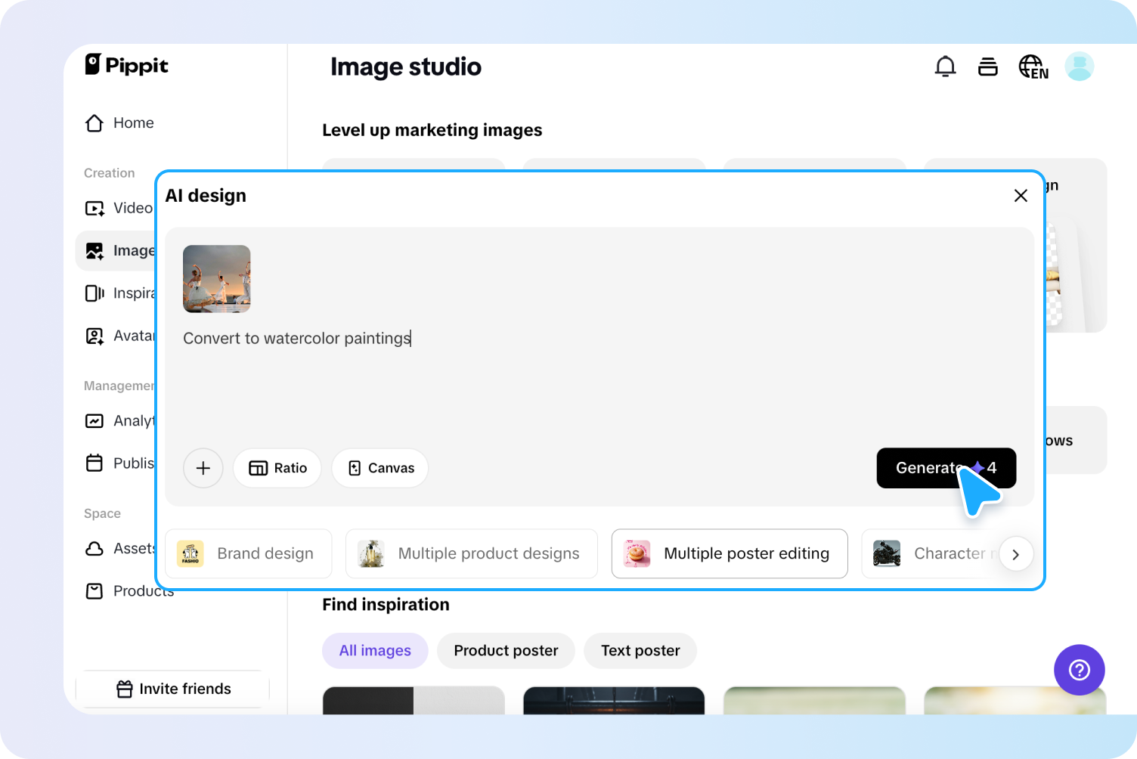Open the user profile avatar
This screenshot has width=1137, height=759.
1079,67
